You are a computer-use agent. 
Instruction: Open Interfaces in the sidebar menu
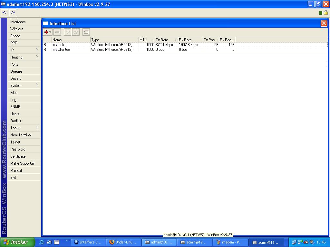coord(24,22)
